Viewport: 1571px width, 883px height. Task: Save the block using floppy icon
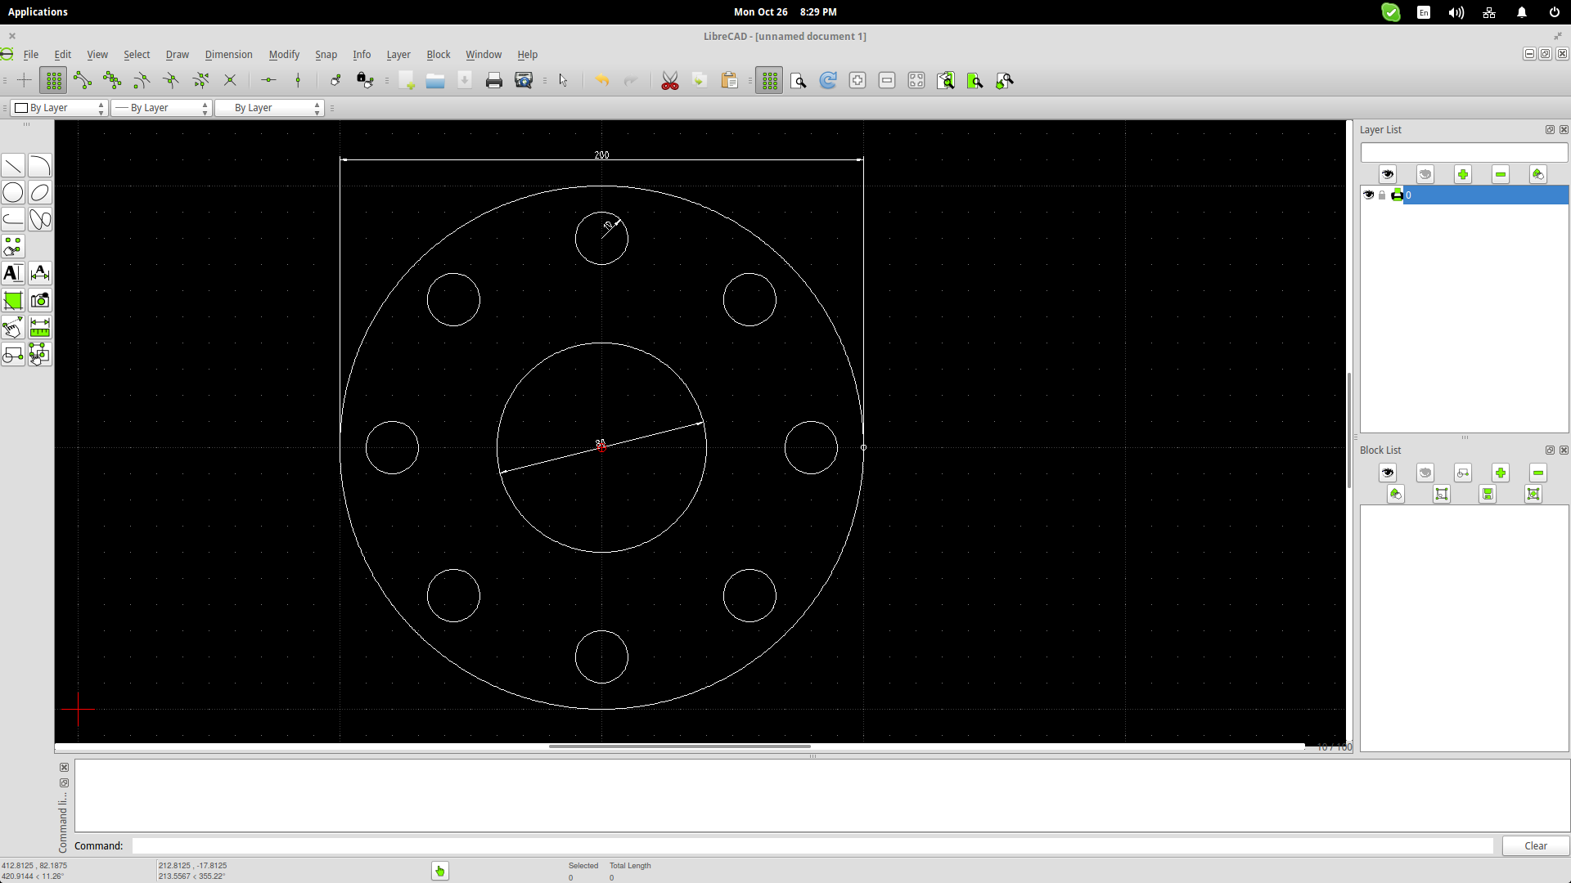click(1488, 494)
